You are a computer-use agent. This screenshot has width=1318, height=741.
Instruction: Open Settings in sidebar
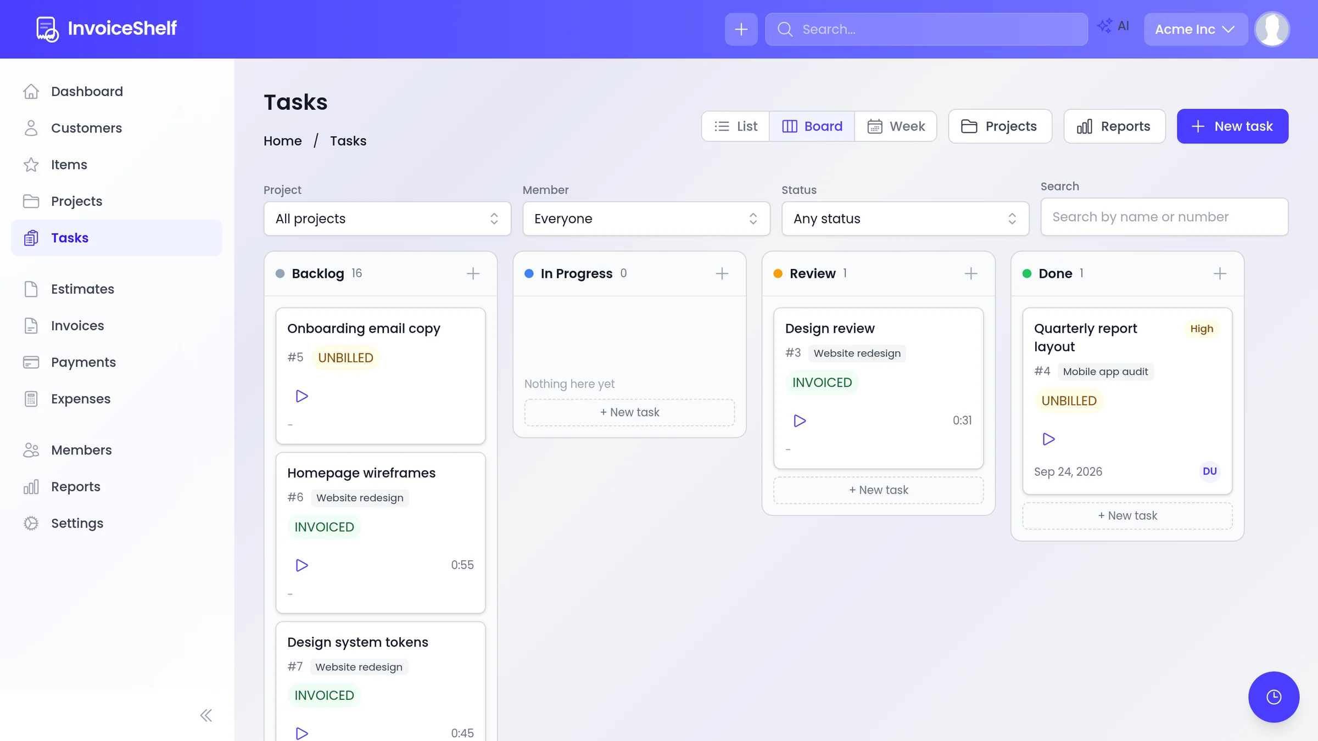pyautogui.click(x=116, y=523)
